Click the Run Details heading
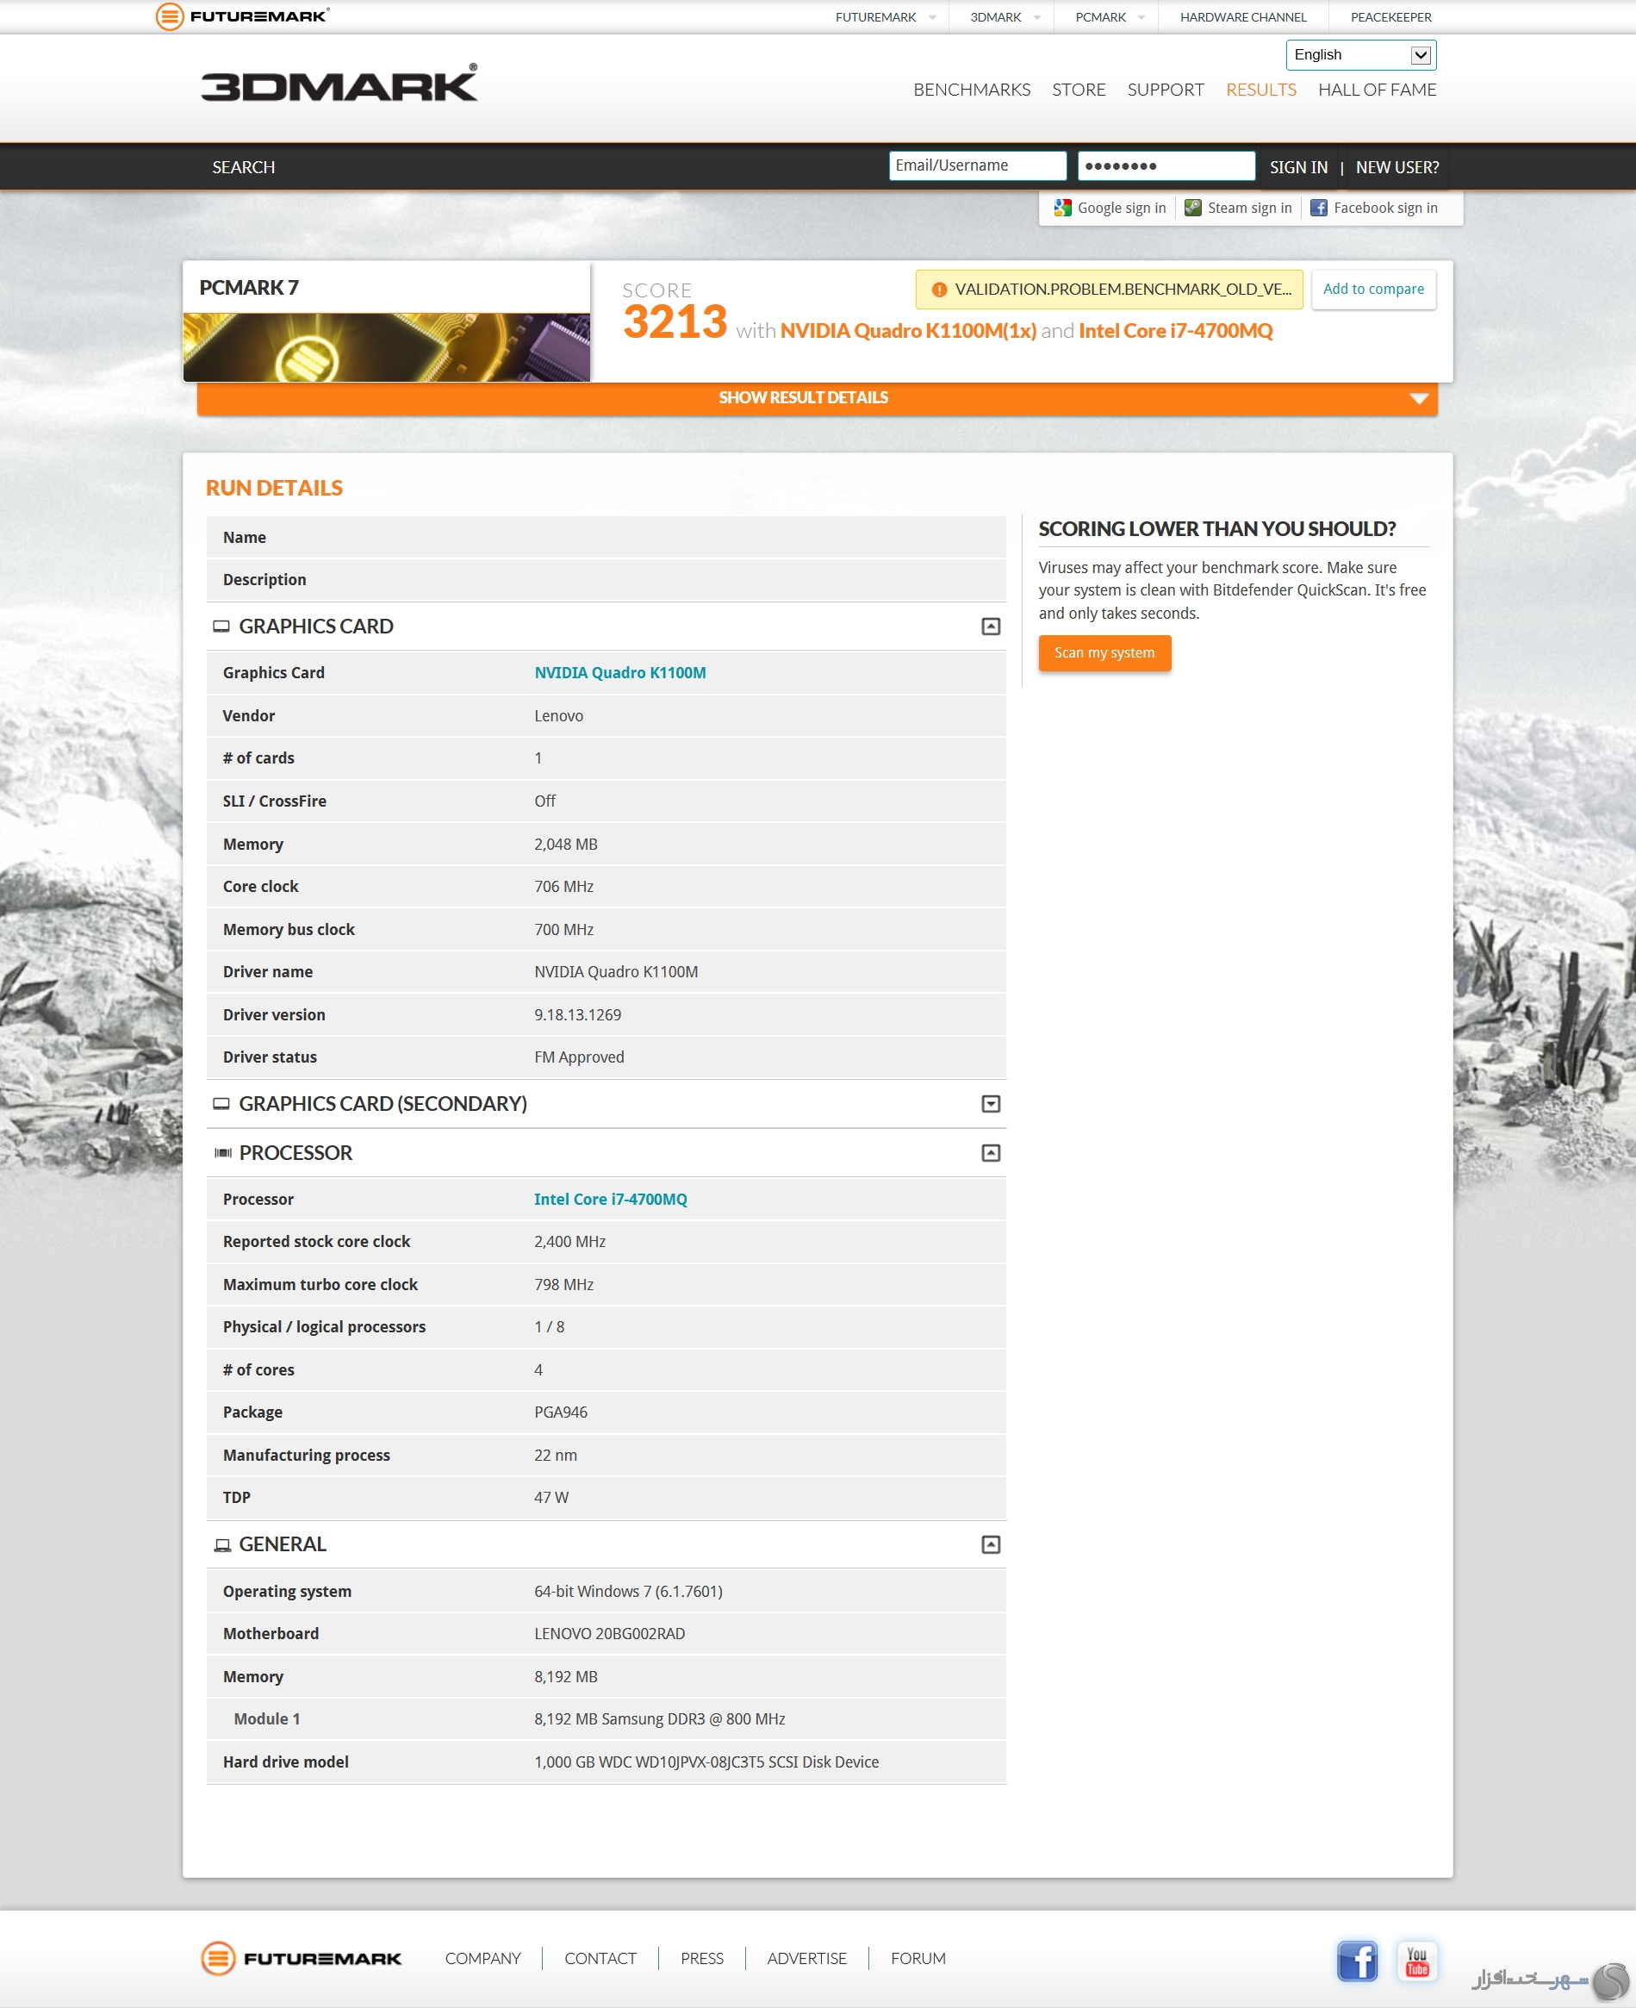 click(x=274, y=489)
